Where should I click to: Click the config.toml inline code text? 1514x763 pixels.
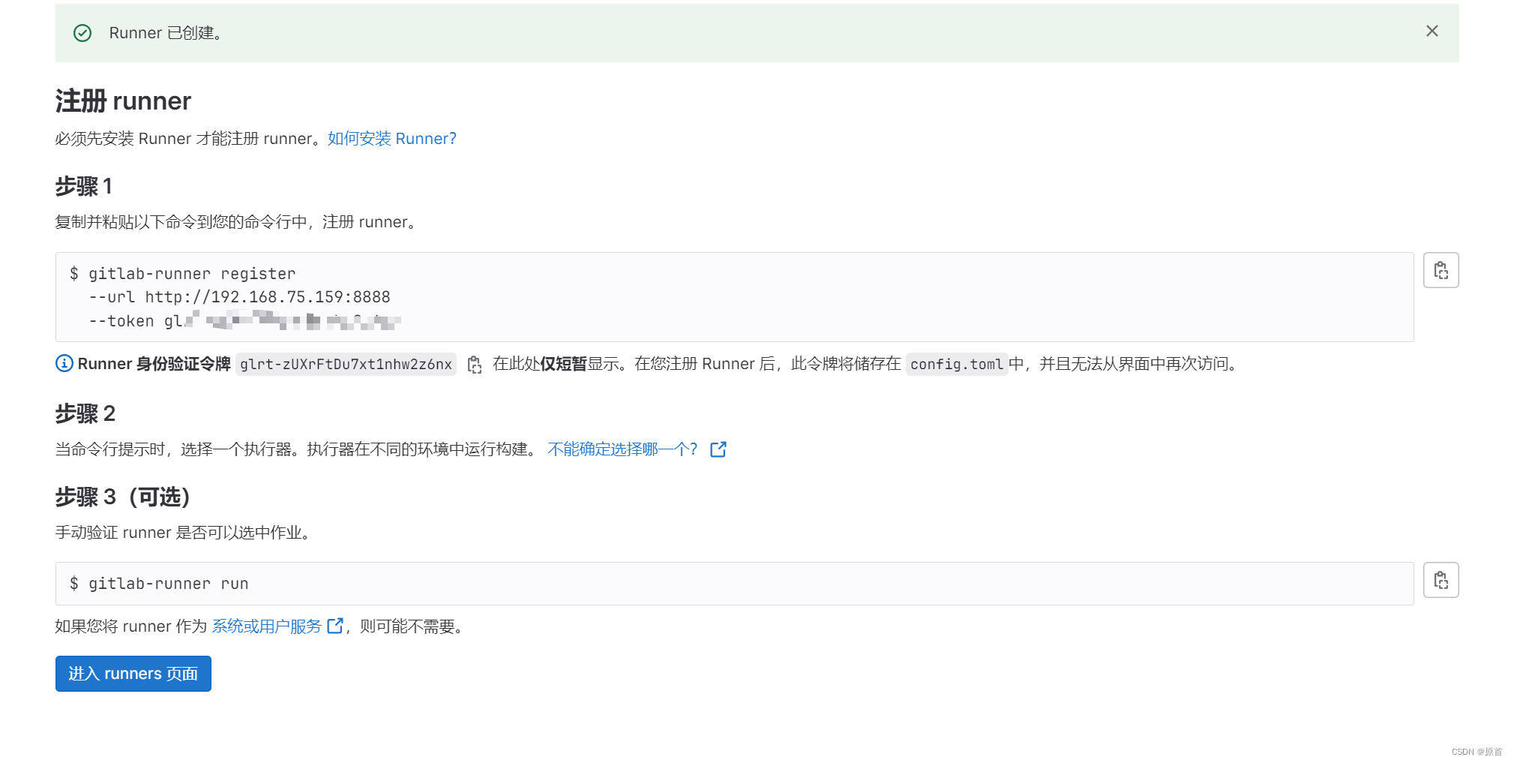958,365
